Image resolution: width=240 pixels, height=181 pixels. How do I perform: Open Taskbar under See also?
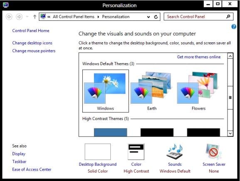(19, 161)
